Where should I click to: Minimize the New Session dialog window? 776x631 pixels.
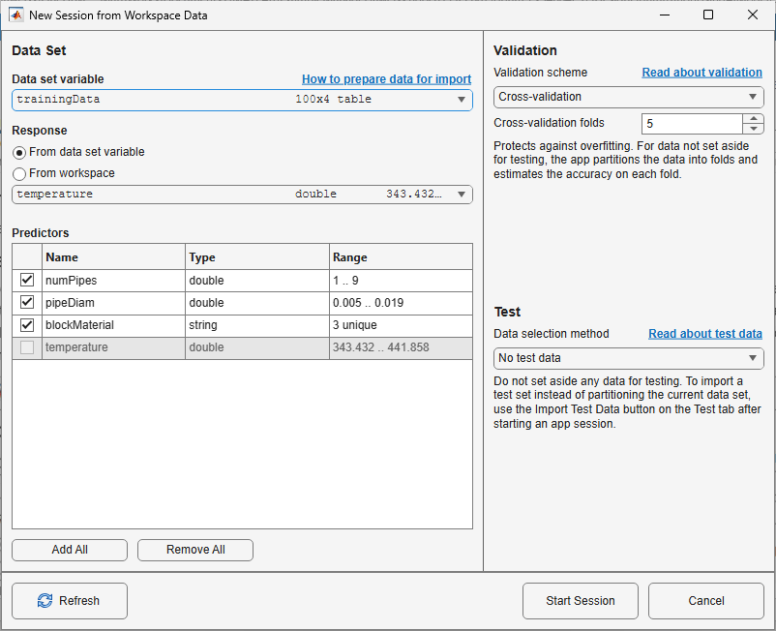tap(665, 15)
